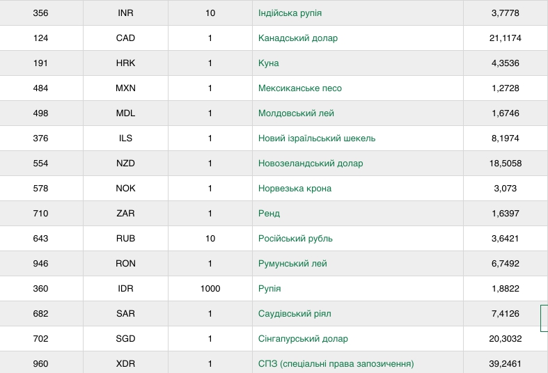Click the Норвезька крона link

[x=295, y=189]
